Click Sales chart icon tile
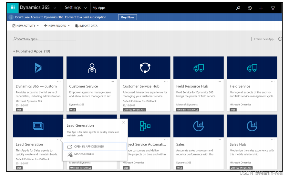This screenshot has height=178, width=288. (199, 126)
